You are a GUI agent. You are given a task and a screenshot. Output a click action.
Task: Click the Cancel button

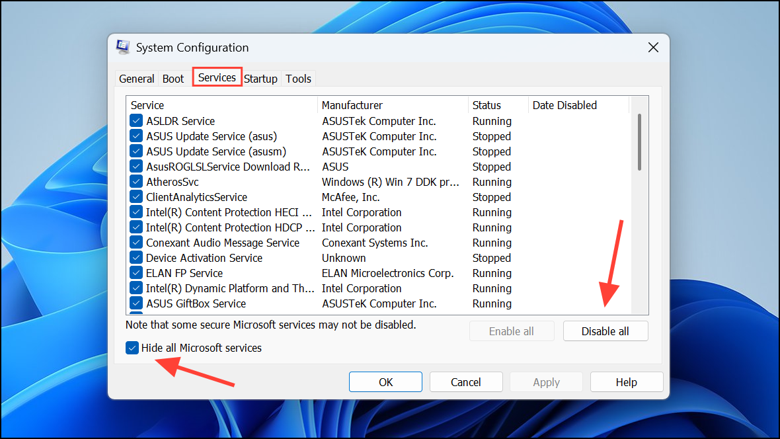pos(466,381)
